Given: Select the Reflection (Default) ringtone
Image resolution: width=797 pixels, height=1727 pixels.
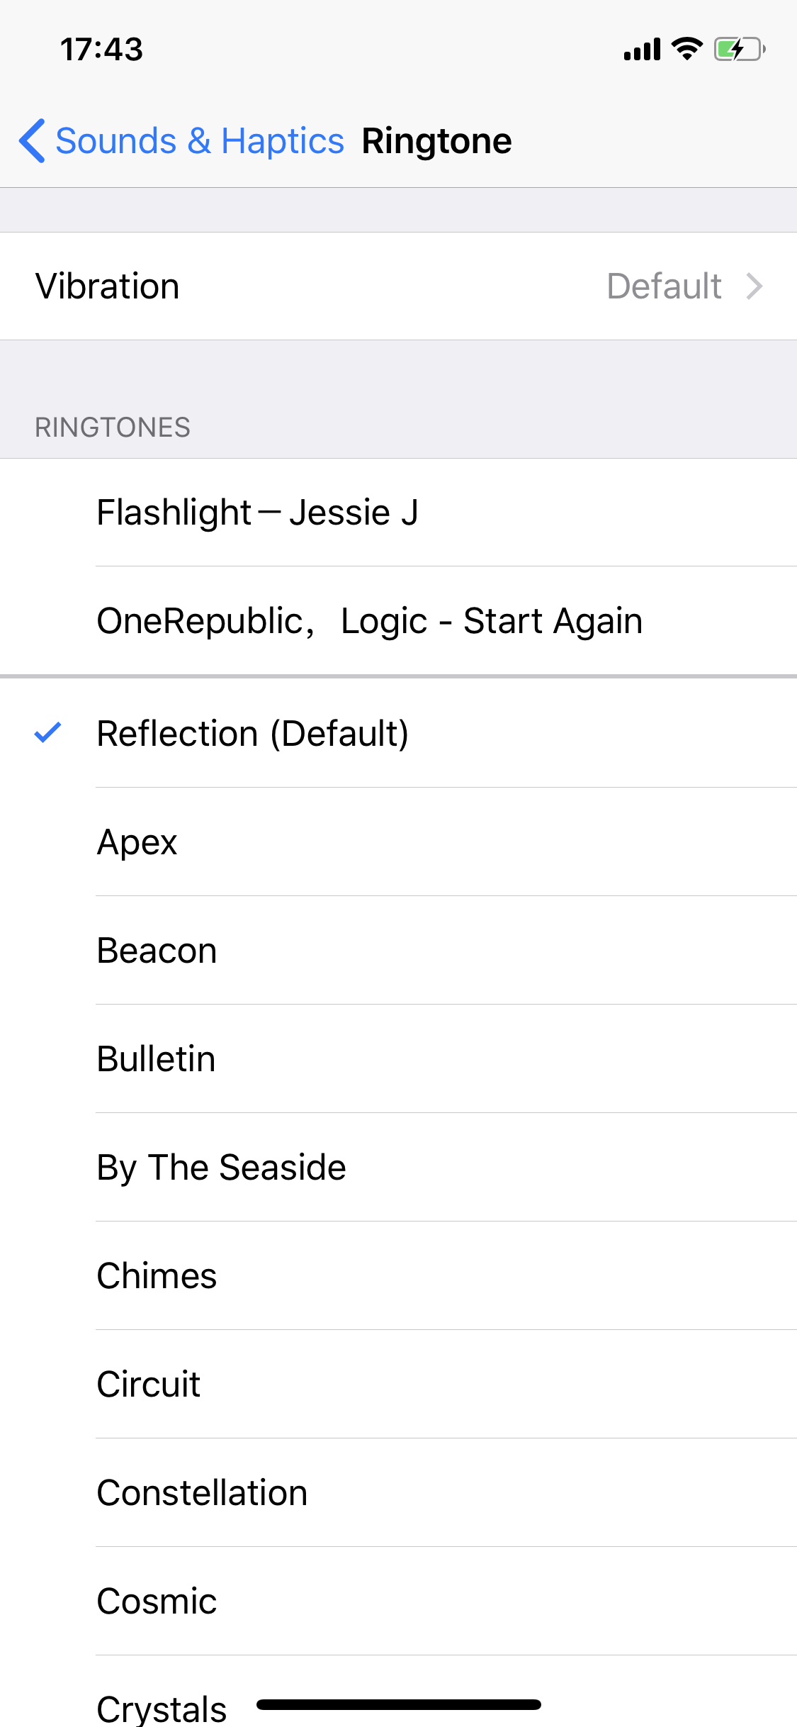Looking at the screenshot, I should [398, 733].
